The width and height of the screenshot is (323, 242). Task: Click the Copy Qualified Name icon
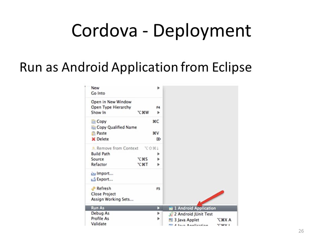point(94,128)
